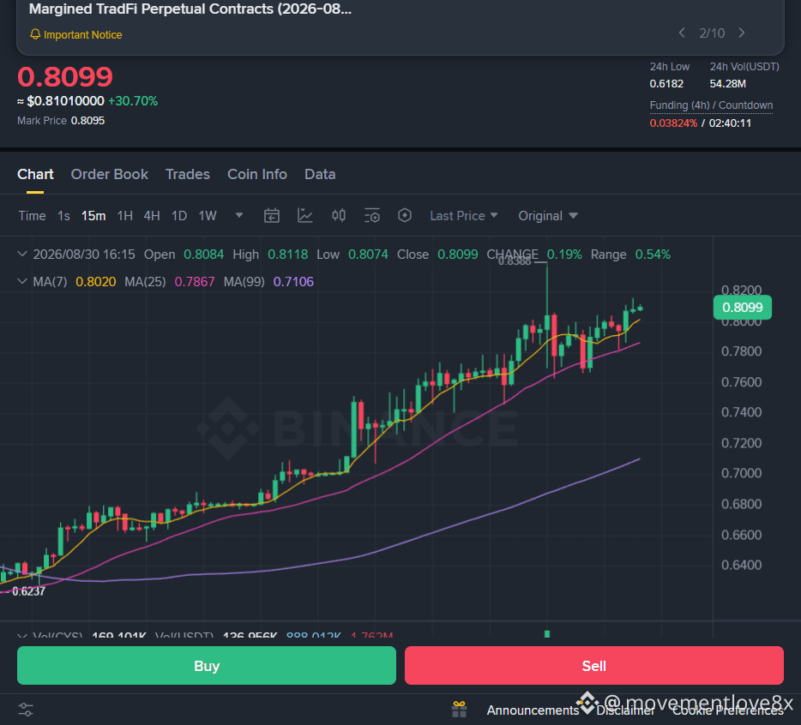This screenshot has height=725, width=801.
Task: Click the Range value 0.54%
Action: [653, 255]
